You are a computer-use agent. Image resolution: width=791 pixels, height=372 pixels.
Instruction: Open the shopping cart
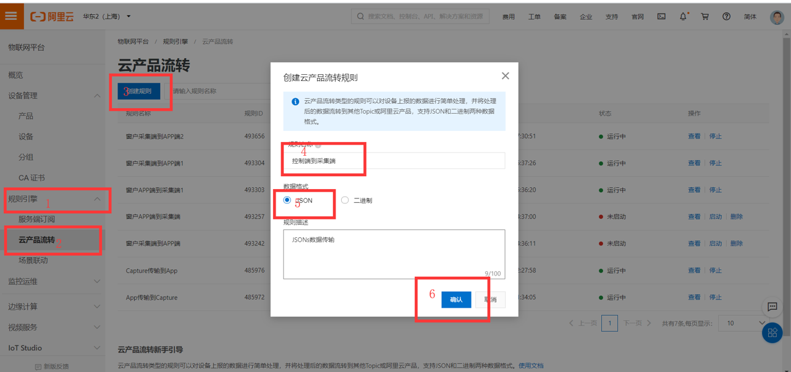tap(704, 16)
